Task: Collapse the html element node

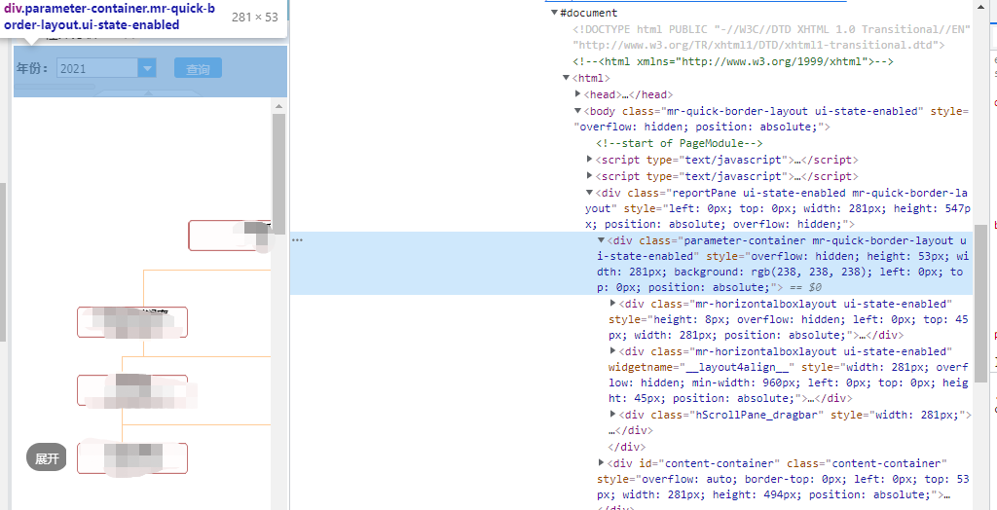Action: 566,78
